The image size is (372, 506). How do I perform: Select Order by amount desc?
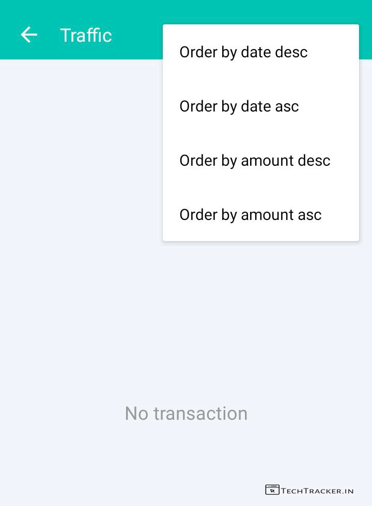(x=255, y=161)
